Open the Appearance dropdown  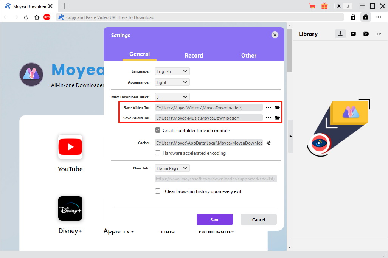[172, 82]
